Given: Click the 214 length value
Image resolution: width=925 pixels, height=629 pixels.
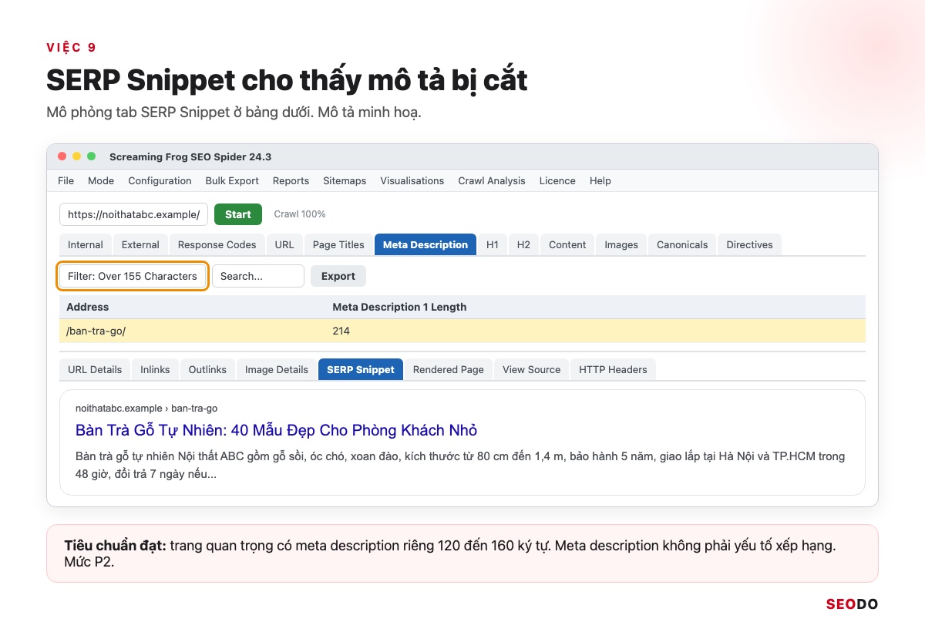Looking at the screenshot, I should pos(341,331).
